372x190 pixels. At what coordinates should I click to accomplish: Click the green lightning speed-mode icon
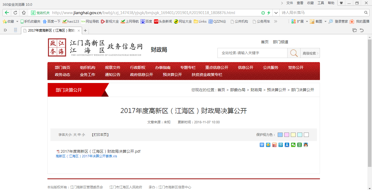(x=269, y=13)
